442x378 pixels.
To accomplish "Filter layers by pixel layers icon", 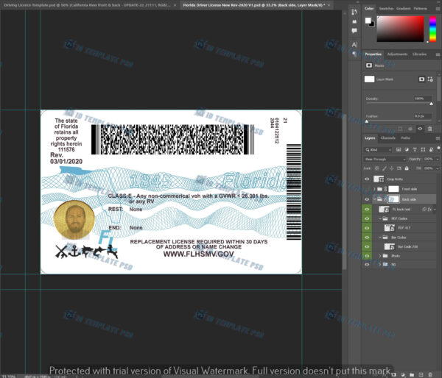I will [399, 149].
